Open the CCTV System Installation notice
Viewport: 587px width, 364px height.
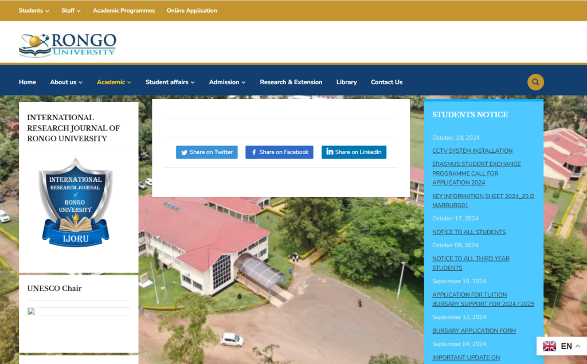point(472,151)
